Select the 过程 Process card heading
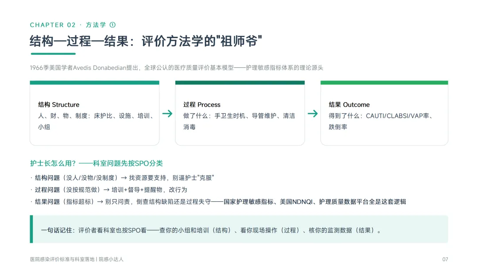This screenshot has height=269, width=478. point(202,104)
